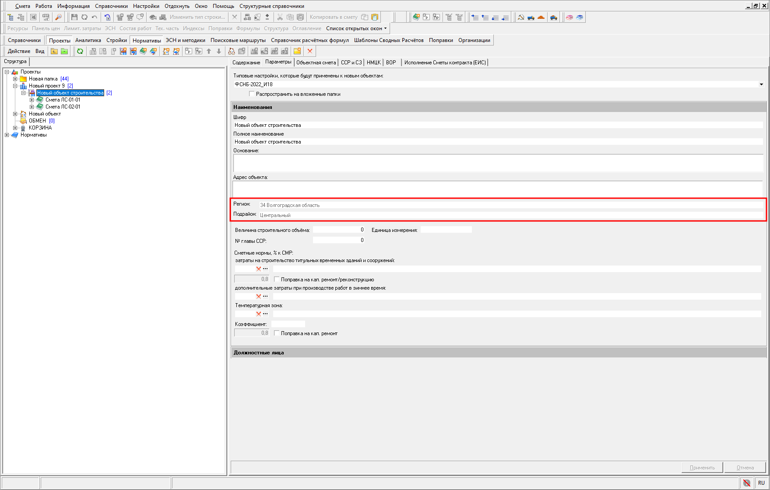Screen dimensions: 770x490
Task: Click the move up arrow icon
Action: coord(209,51)
